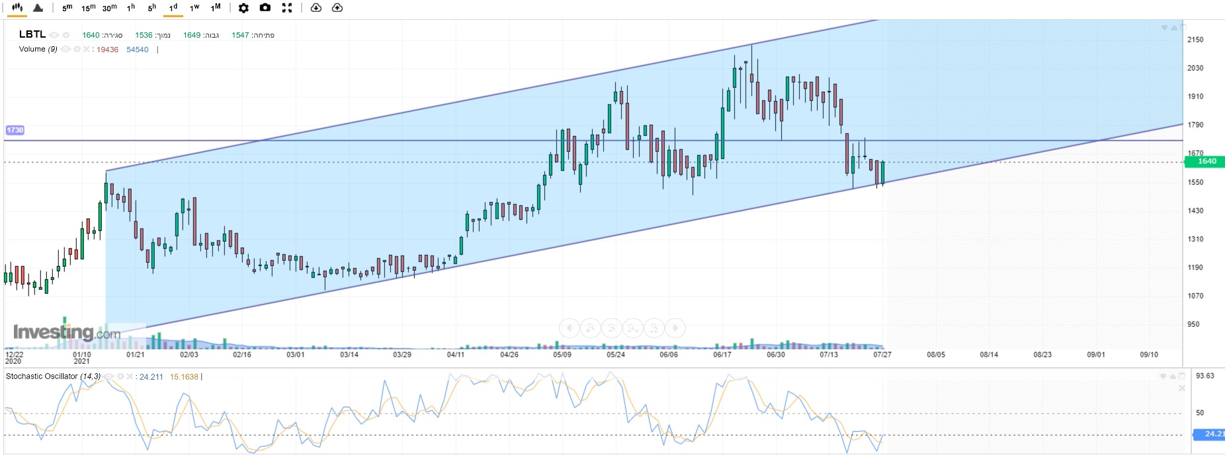Open LBTL series settings gear
This screenshot has height=455, width=1225.
click(66, 35)
